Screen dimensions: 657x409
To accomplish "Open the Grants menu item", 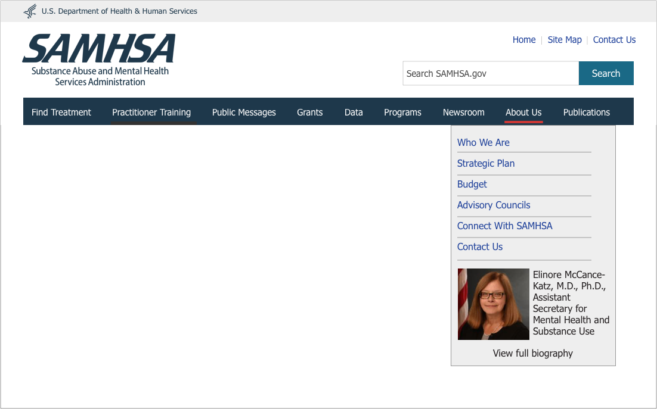I will click(x=309, y=112).
